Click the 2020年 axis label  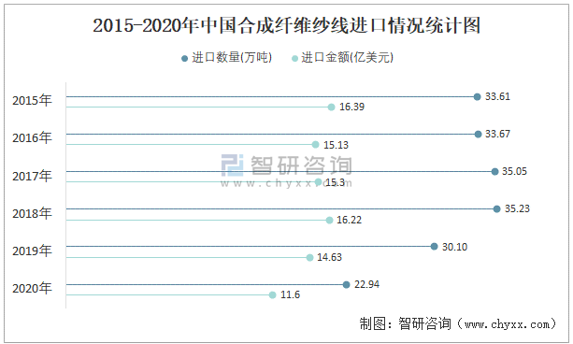(x=32, y=289)
